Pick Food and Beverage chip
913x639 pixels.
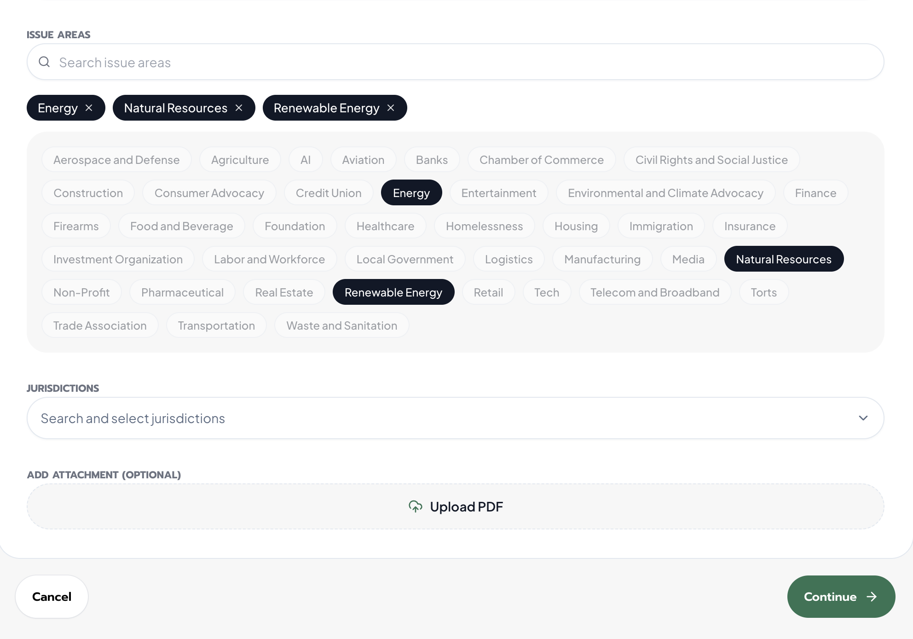[182, 226]
